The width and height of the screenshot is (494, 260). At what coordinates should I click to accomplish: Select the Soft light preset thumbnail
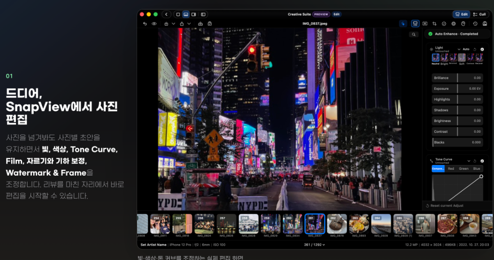point(462,59)
